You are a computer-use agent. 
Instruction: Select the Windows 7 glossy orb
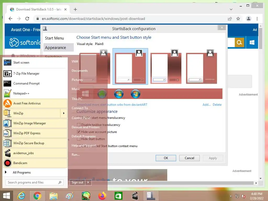119,94
